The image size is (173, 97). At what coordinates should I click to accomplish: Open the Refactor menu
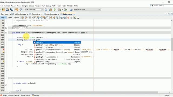coord(38,6)
